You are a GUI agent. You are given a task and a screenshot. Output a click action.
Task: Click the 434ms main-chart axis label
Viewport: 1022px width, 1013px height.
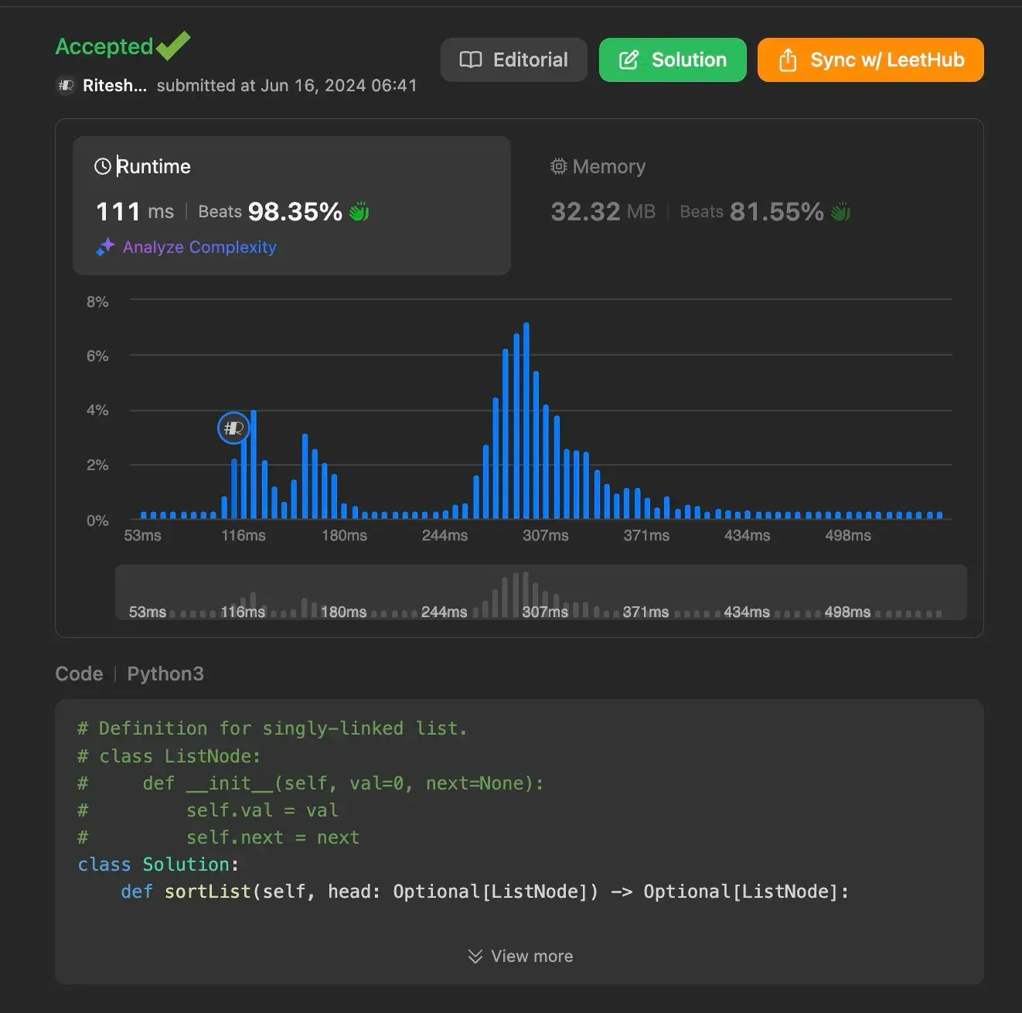tap(747, 535)
